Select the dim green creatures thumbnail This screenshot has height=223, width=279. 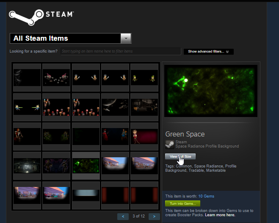pos(56,137)
